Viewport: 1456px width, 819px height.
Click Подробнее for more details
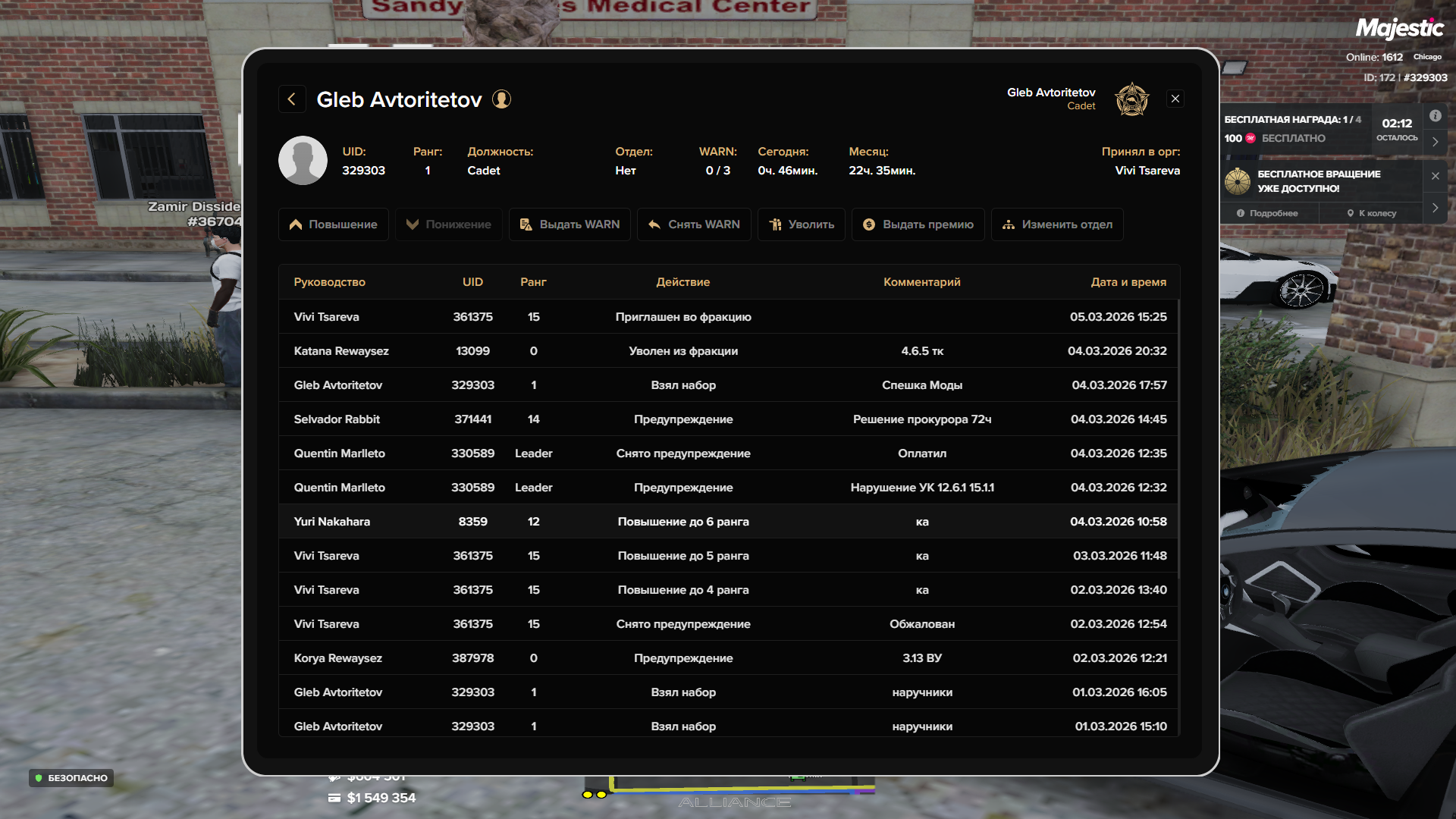[1267, 214]
